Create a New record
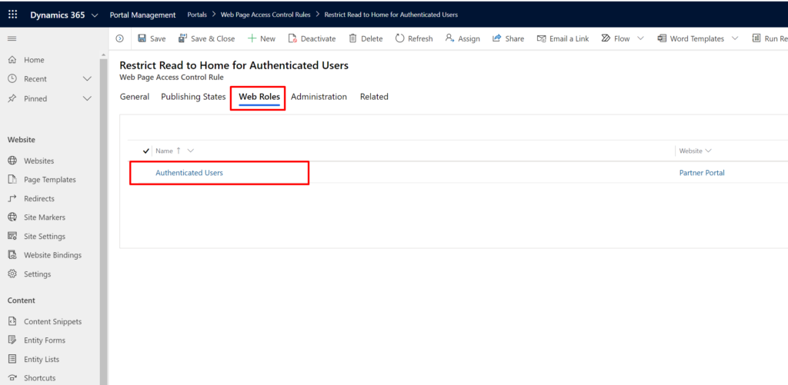Image resolution: width=788 pixels, height=385 pixels. (x=262, y=38)
